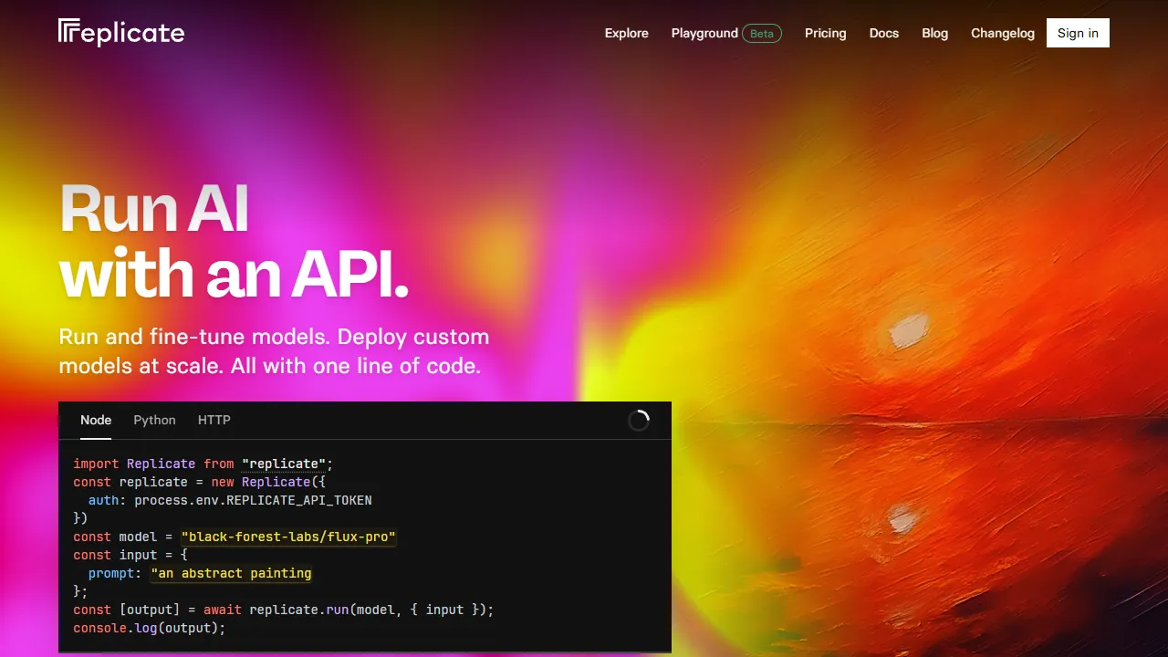
Task: Open the Docs link
Action: (x=884, y=33)
